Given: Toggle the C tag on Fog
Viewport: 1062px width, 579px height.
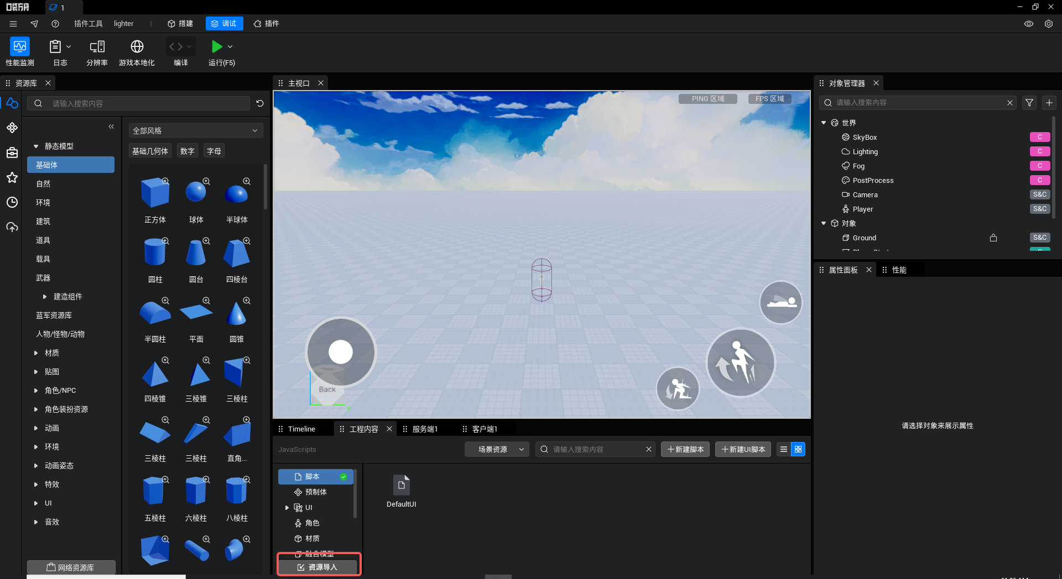Looking at the screenshot, I should click(x=1040, y=166).
